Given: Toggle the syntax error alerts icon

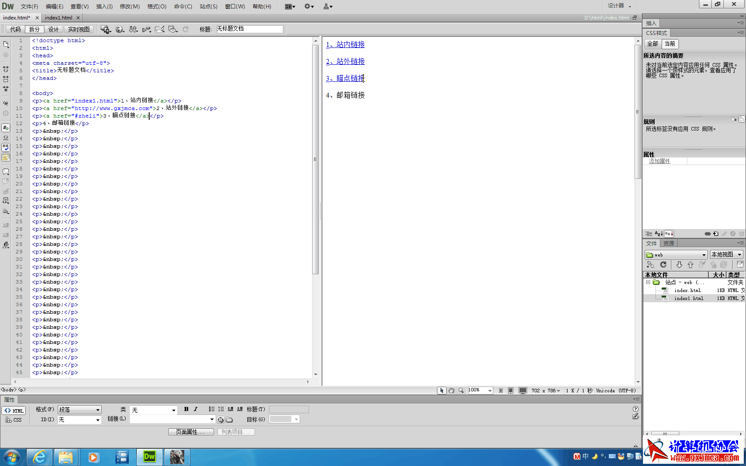Looking at the screenshot, I should (6, 157).
